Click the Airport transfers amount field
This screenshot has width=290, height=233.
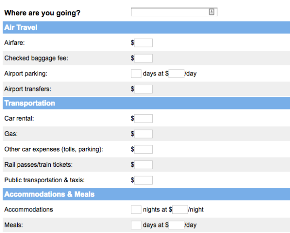point(143,89)
